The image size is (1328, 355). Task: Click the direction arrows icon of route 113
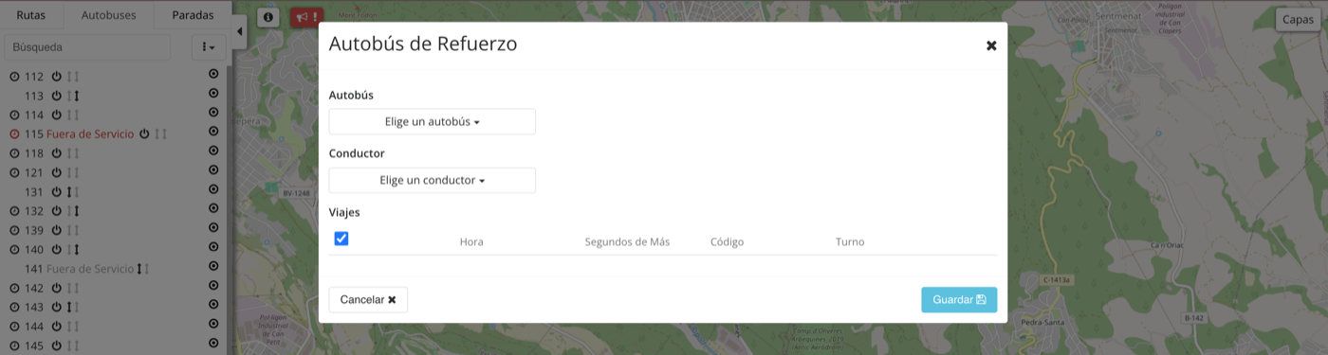click(72, 96)
